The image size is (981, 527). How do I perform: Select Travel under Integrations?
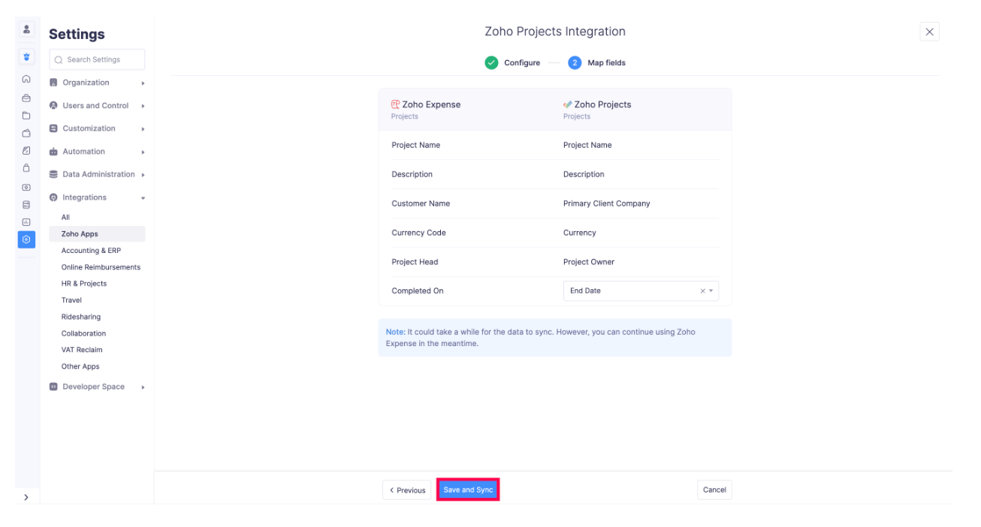coord(71,300)
